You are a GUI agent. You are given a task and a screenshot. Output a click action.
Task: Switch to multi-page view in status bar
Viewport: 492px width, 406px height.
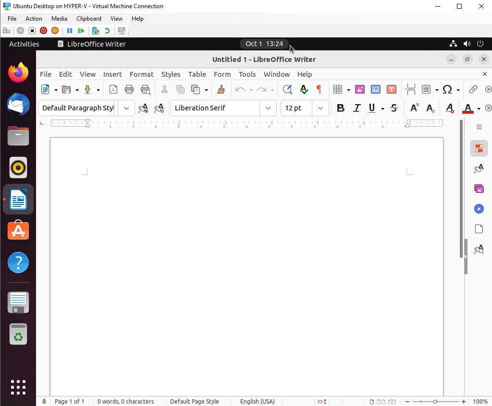[381, 402]
